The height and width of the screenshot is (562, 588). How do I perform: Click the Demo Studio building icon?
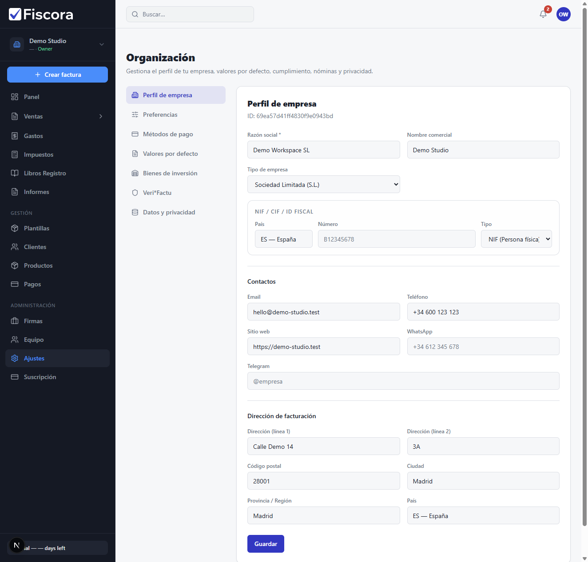(x=17, y=44)
